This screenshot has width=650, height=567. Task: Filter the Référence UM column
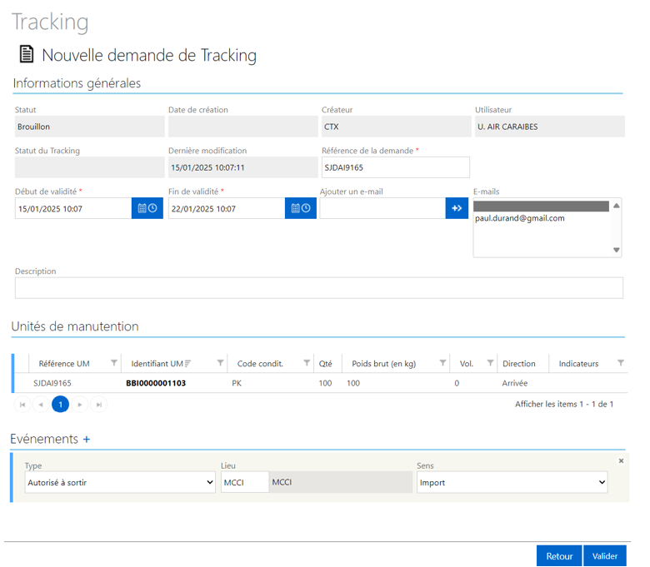pyautogui.click(x=114, y=363)
